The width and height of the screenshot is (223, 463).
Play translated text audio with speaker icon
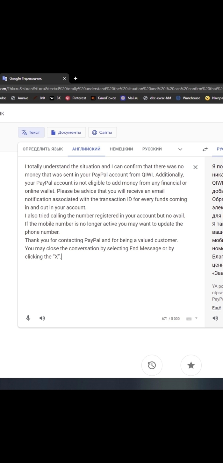(x=215, y=318)
